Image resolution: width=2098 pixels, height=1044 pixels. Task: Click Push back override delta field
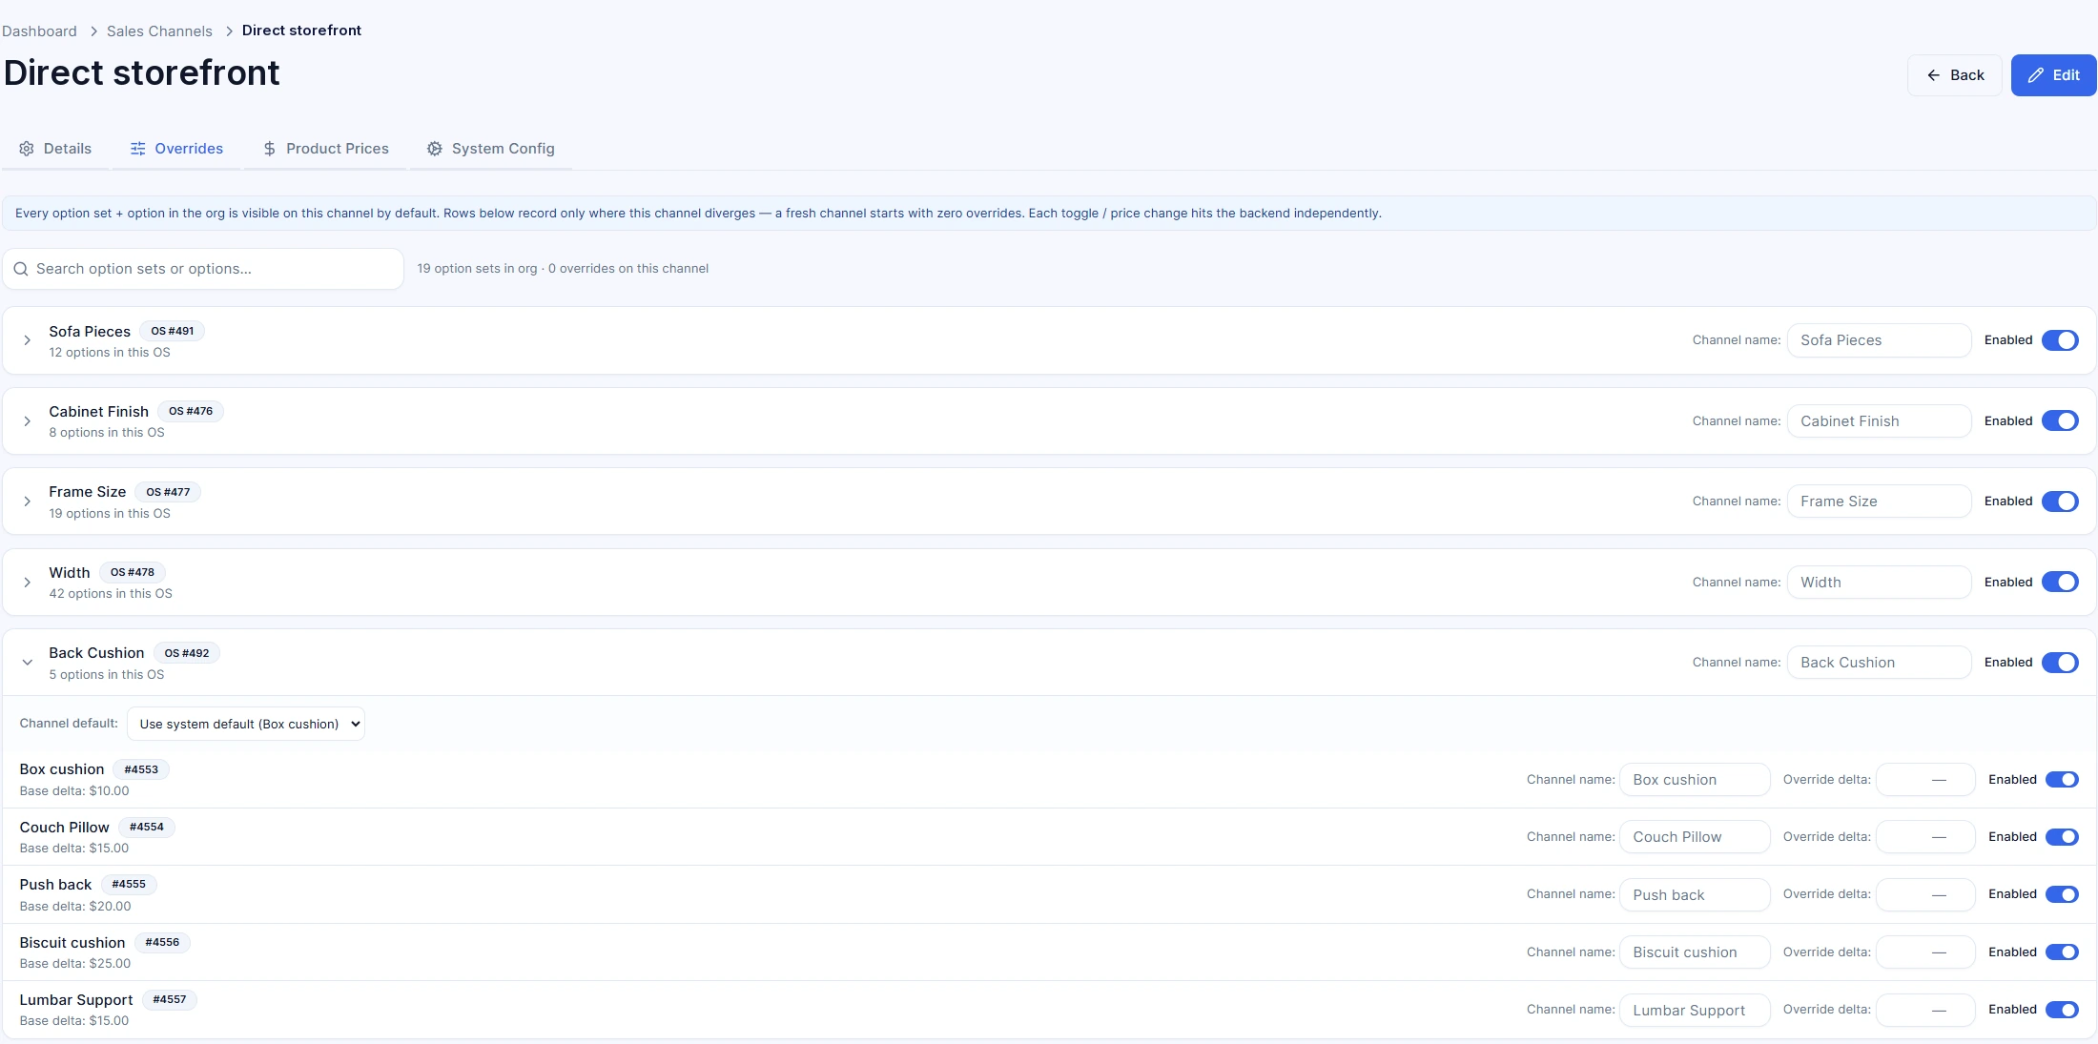click(x=1925, y=894)
